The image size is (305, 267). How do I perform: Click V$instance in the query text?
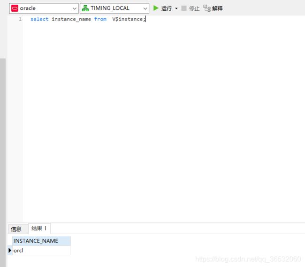pos(128,19)
